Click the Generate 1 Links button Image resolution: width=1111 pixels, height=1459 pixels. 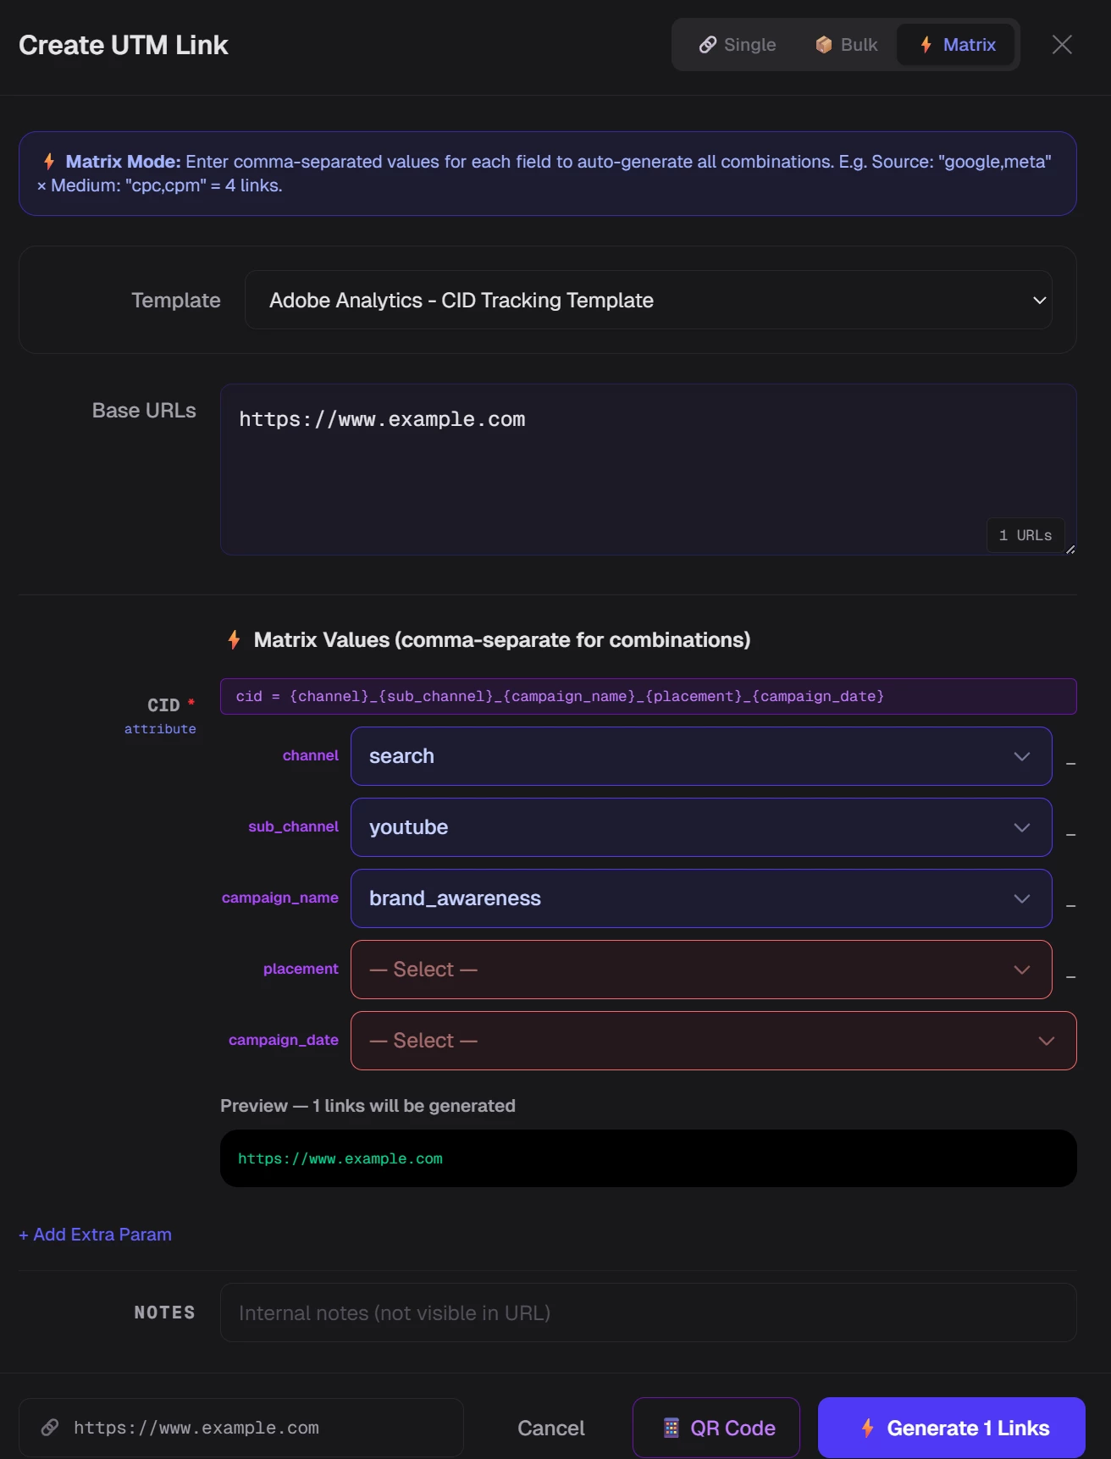click(x=952, y=1428)
